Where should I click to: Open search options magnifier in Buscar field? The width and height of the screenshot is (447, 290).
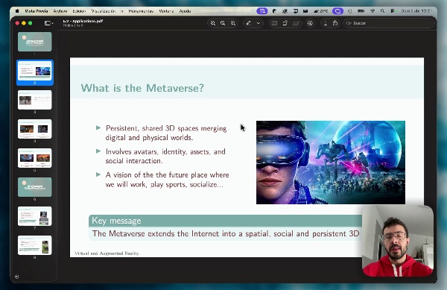tap(349, 23)
